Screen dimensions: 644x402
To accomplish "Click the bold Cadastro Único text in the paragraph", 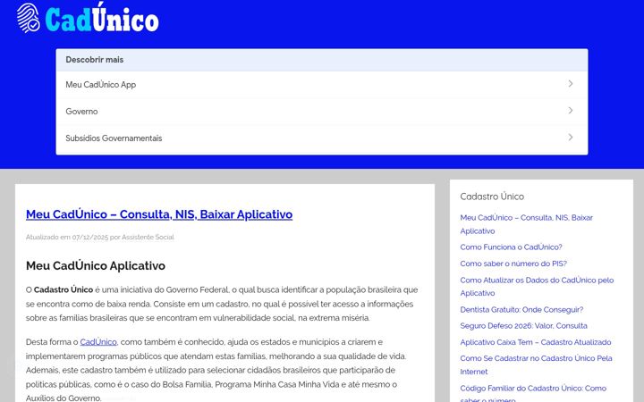I will point(64,289).
